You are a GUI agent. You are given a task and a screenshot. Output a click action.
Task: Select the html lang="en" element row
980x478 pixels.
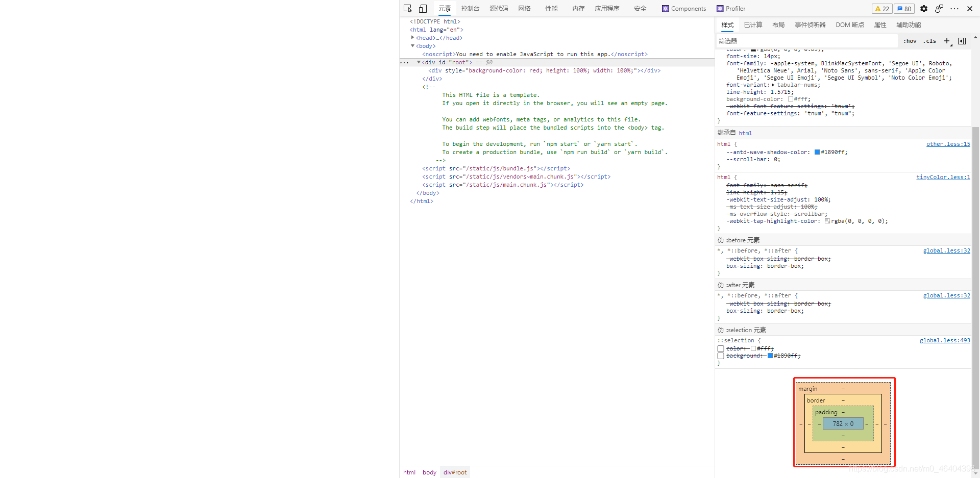pyautogui.click(x=436, y=30)
